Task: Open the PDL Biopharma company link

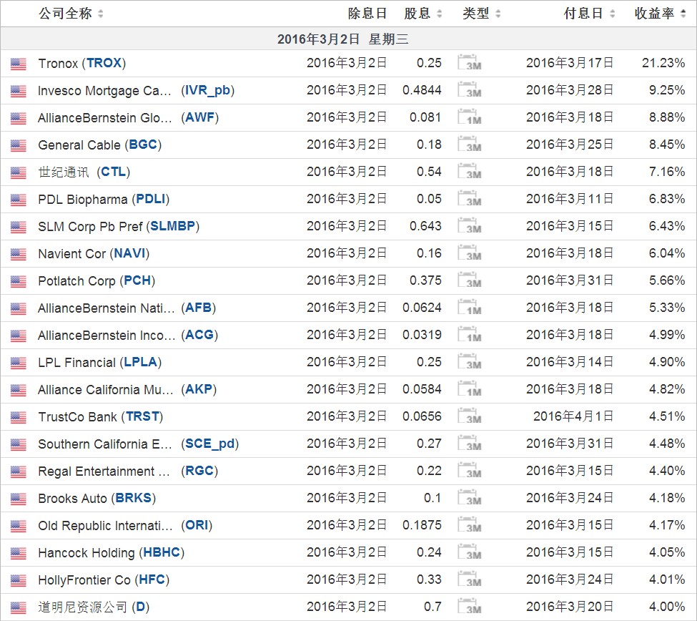Action: [82, 200]
